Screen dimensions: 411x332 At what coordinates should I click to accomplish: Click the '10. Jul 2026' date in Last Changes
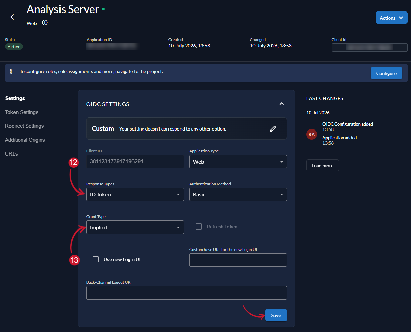318,113
